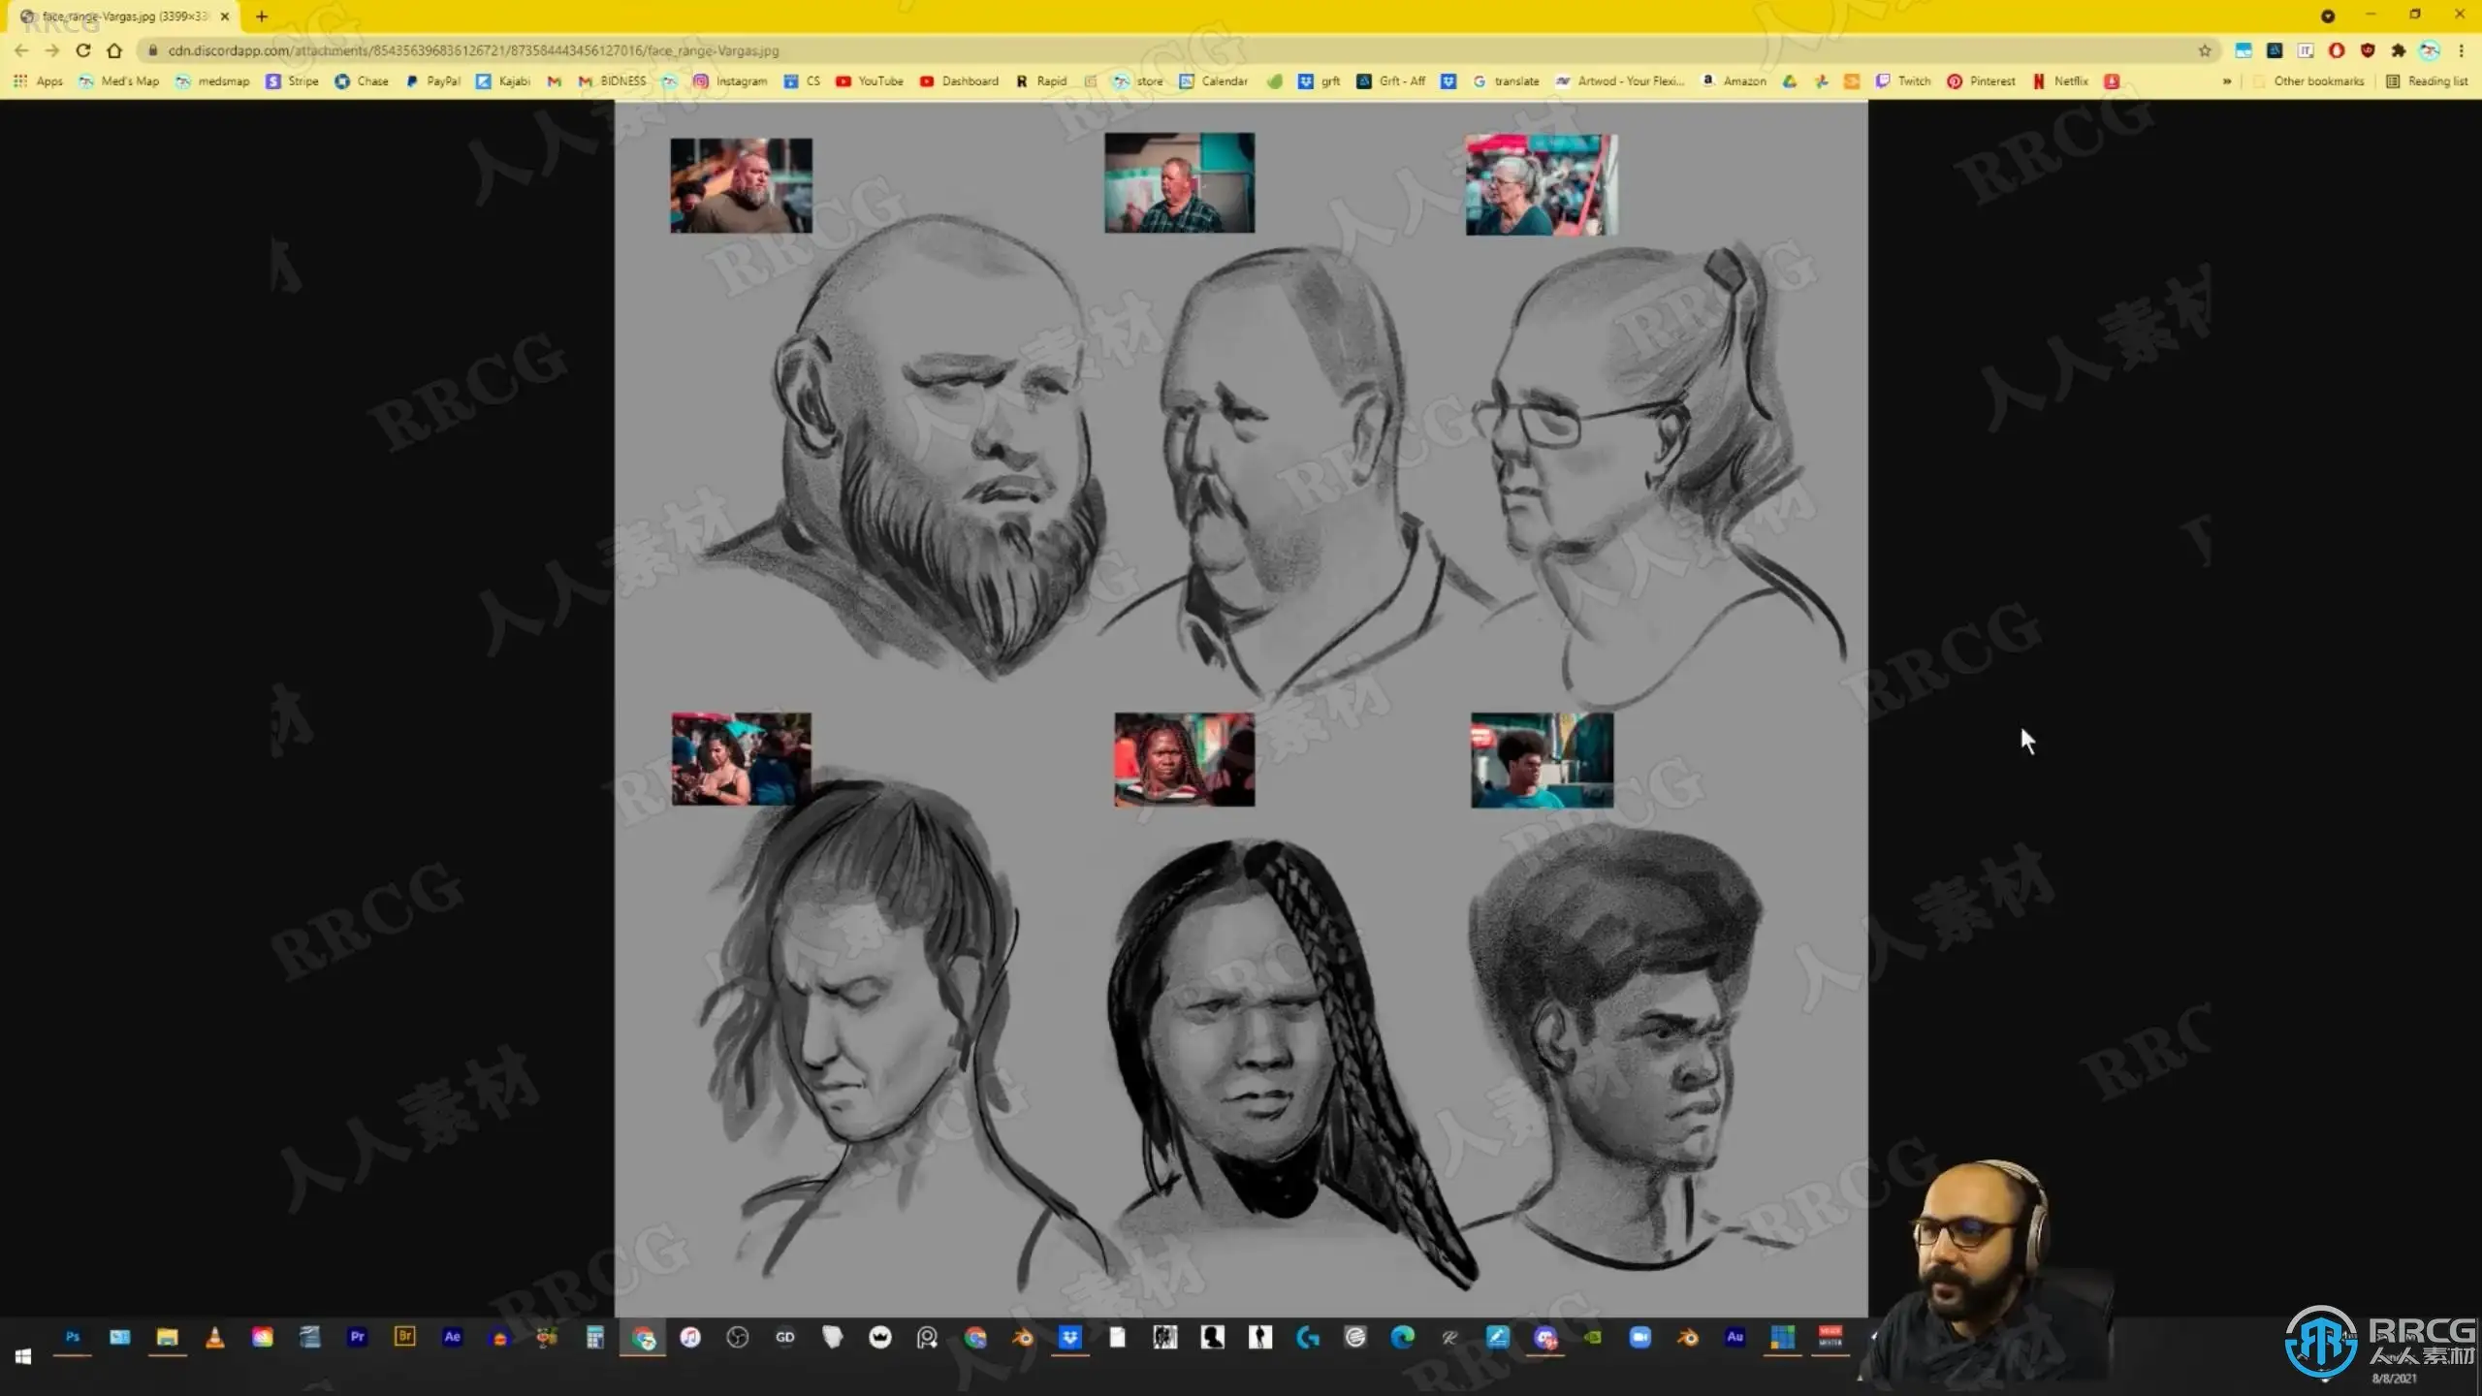Close the face_range-Vargas.jpg tab
Viewport: 2482px width, 1396px height.
coord(225,16)
